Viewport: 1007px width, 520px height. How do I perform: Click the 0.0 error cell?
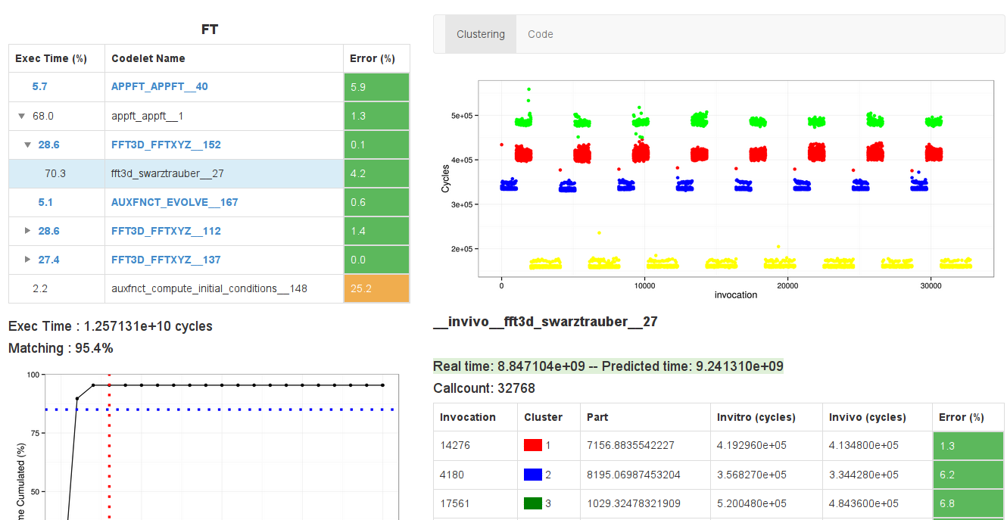pos(376,260)
